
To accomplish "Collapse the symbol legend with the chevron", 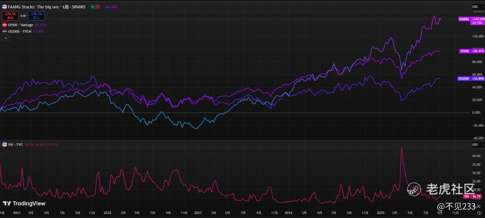I will coord(6,38).
